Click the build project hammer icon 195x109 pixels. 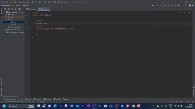click(x=157, y=5)
